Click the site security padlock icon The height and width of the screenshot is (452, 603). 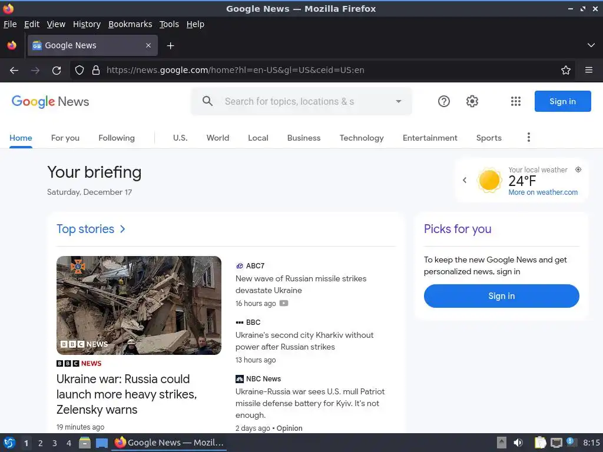point(96,71)
